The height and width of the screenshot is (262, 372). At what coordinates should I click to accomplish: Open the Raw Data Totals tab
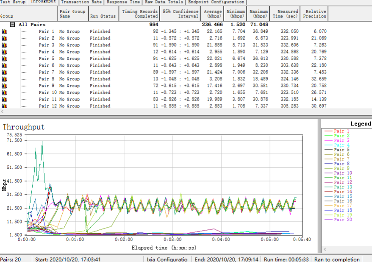pos(164,2)
